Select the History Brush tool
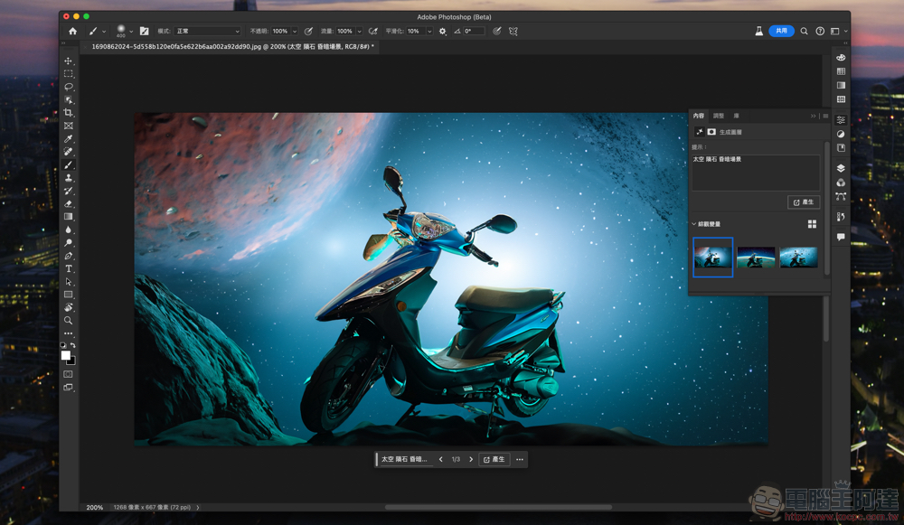The height and width of the screenshot is (525, 904). pyautogui.click(x=69, y=191)
